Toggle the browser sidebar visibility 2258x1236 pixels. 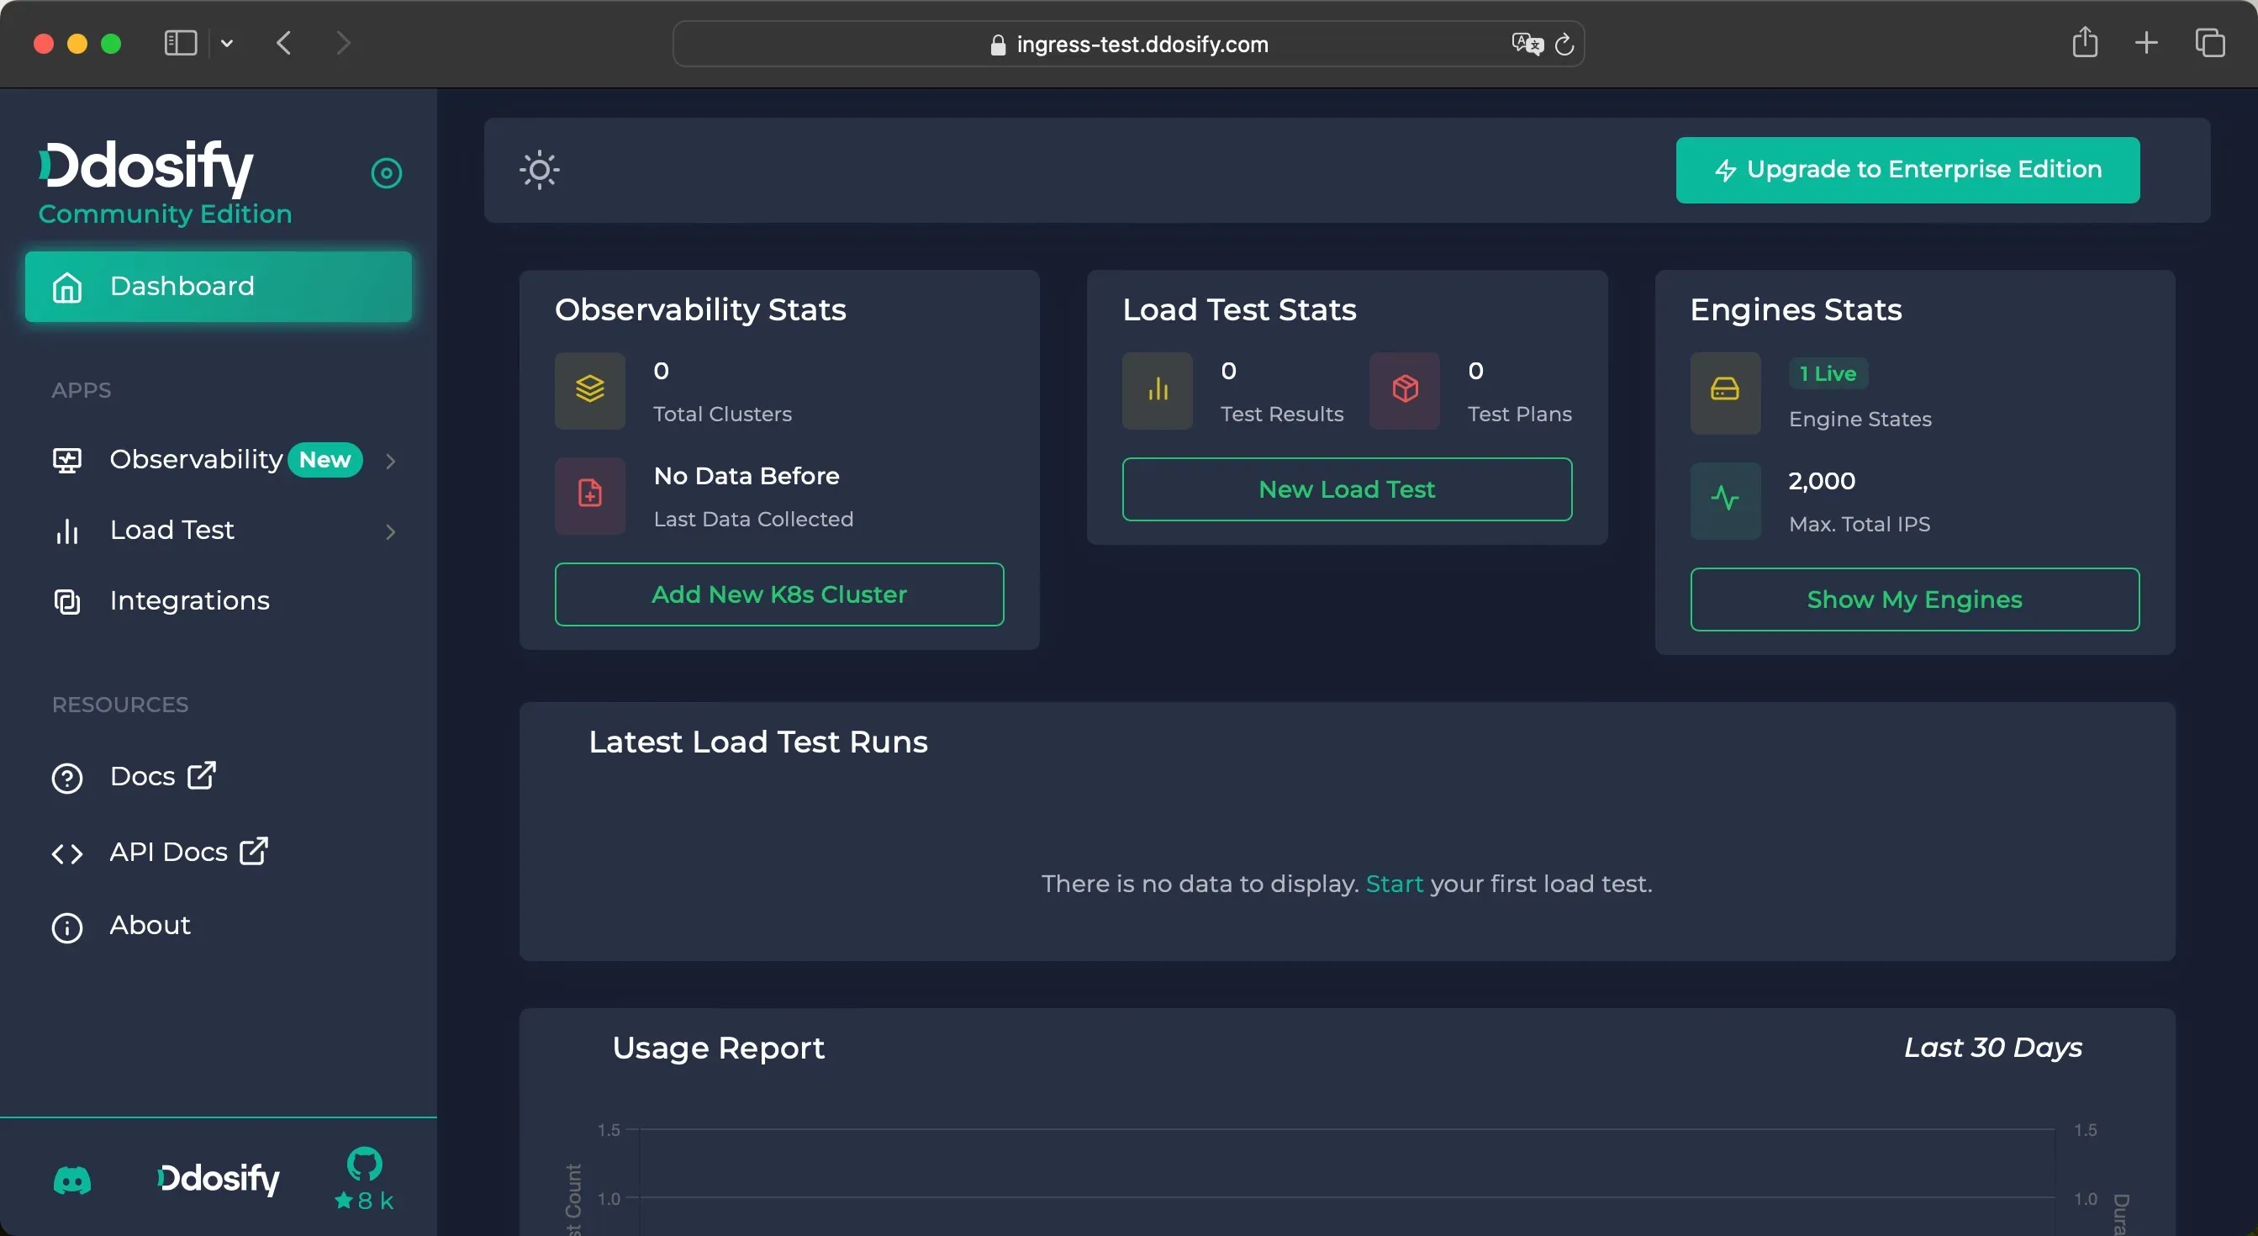pos(180,42)
